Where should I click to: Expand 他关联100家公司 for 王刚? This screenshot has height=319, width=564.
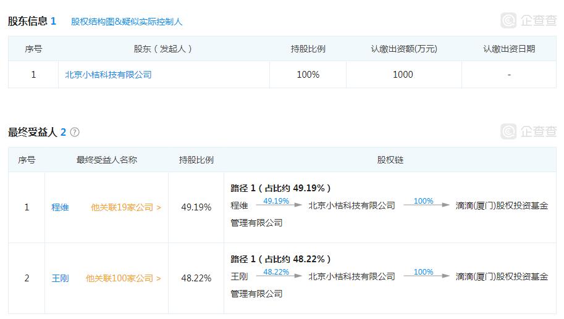[x=124, y=278]
